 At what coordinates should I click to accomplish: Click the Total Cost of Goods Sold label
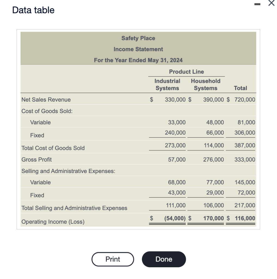(53, 148)
